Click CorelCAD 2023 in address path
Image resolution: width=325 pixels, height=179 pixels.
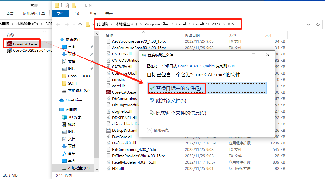tap(207, 24)
